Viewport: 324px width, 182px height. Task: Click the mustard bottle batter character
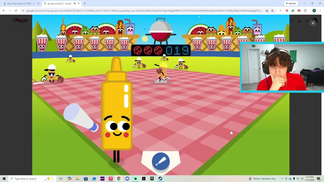click(x=117, y=109)
